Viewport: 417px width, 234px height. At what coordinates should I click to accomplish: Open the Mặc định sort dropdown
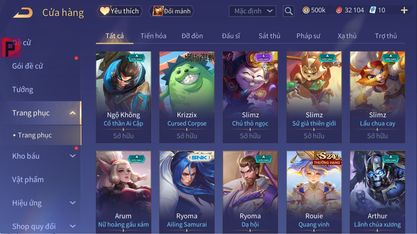[252, 11]
